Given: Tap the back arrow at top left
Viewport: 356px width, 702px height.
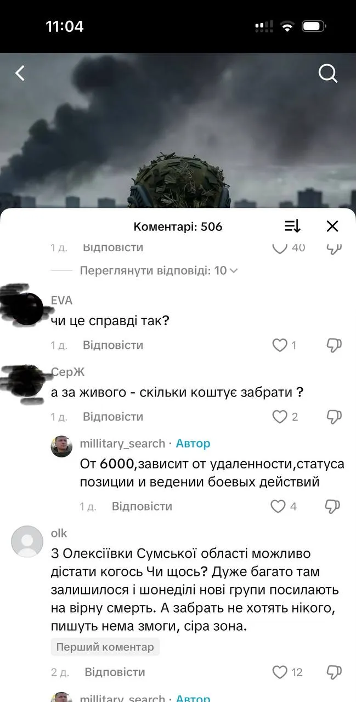Looking at the screenshot, I should tap(20, 73).
